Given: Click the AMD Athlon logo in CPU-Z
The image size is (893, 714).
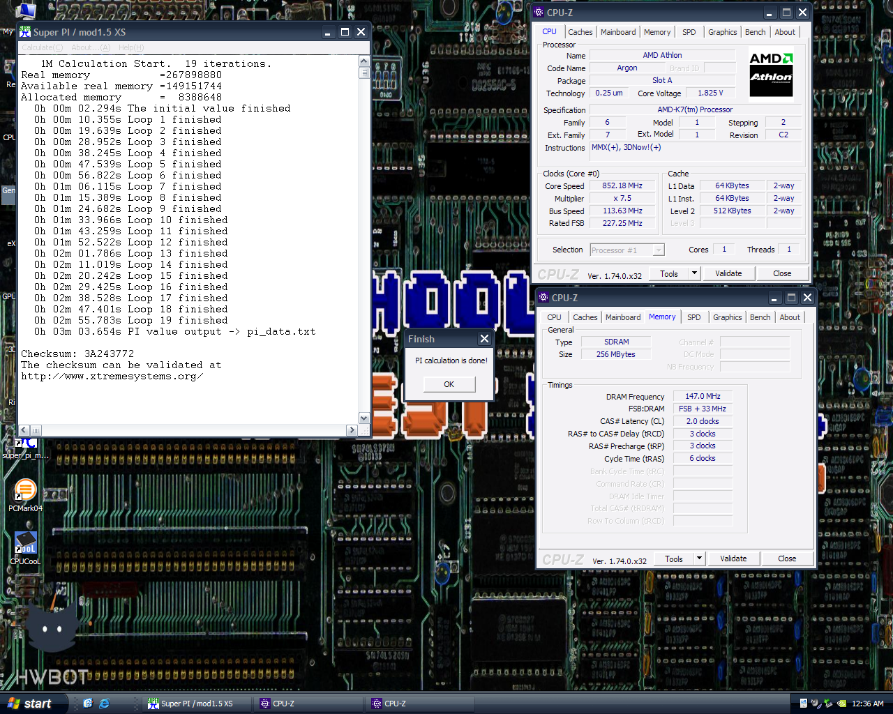Looking at the screenshot, I should [x=771, y=75].
